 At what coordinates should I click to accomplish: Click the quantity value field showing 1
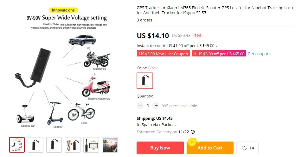(x=148, y=105)
